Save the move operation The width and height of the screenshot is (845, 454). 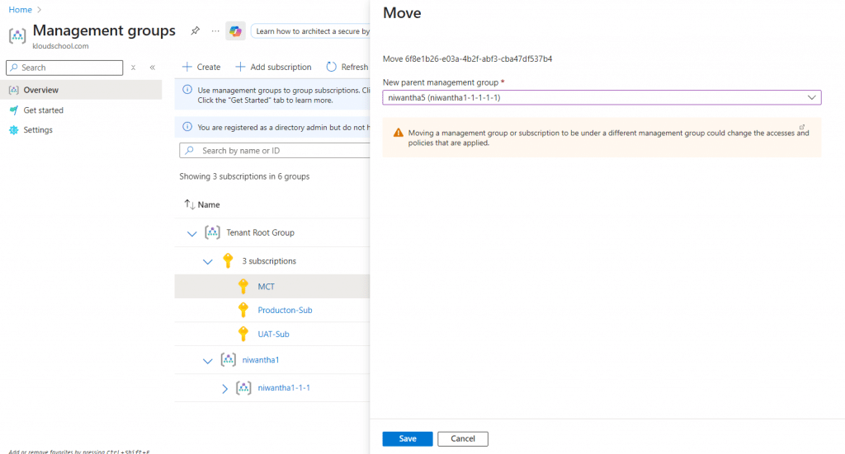pyautogui.click(x=408, y=438)
